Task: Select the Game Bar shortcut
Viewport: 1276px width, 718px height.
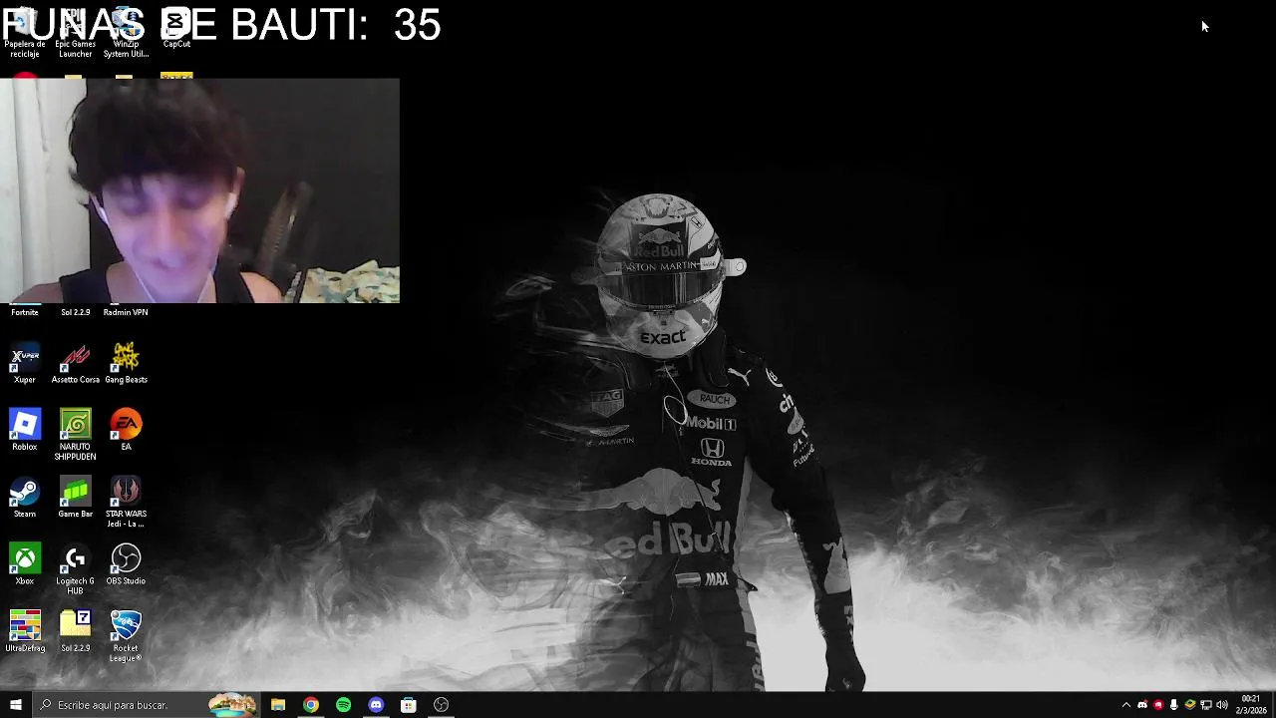Action: pos(75,498)
